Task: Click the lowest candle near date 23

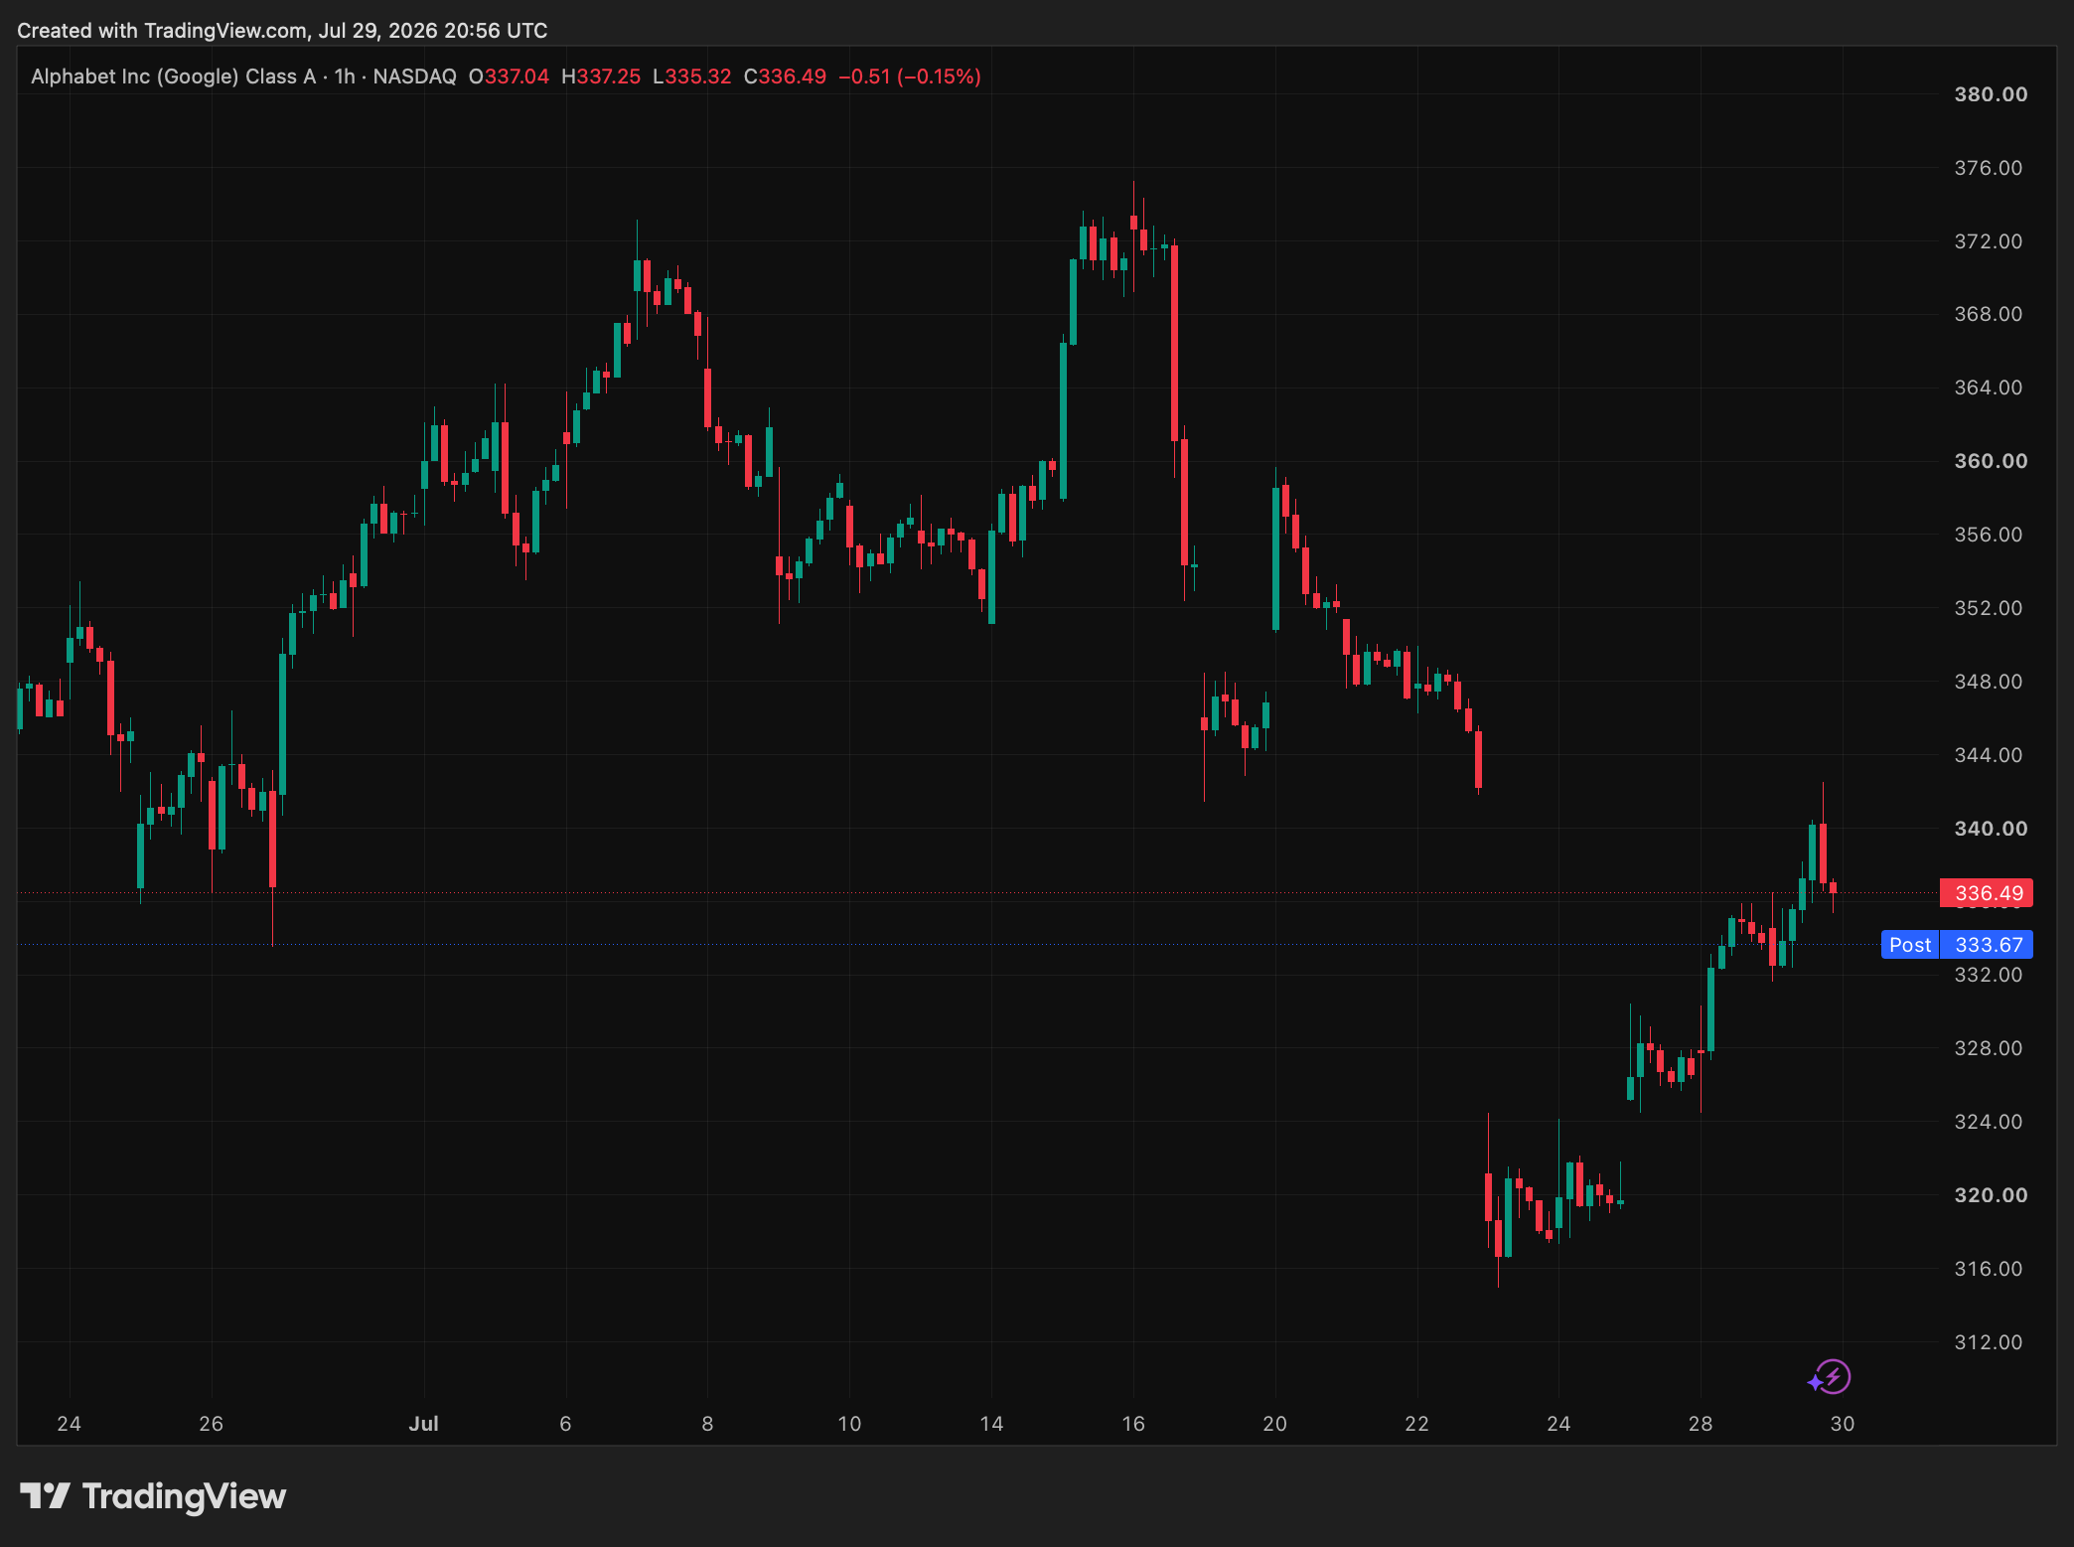Action: (1498, 1254)
